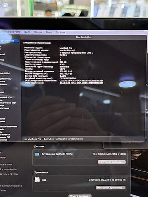Select Устройство чтения карт in sidebar
The image size is (148, 197).
[x=8, y=103]
